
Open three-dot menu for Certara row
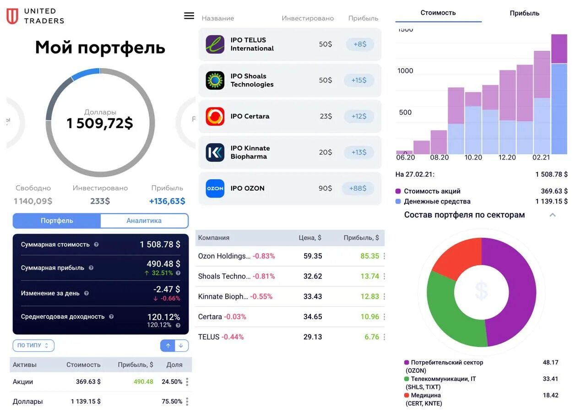tap(384, 316)
